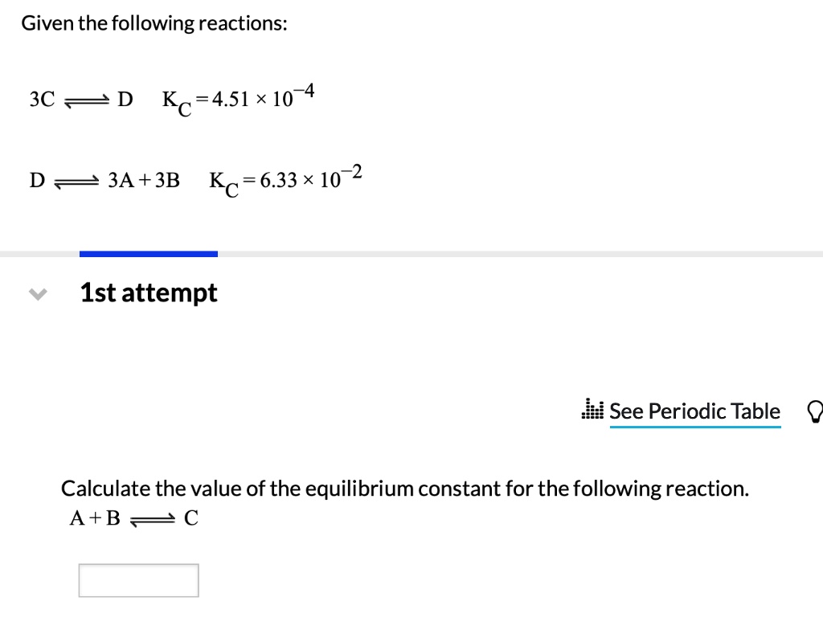Select the 1st attempt heading

tap(148, 292)
